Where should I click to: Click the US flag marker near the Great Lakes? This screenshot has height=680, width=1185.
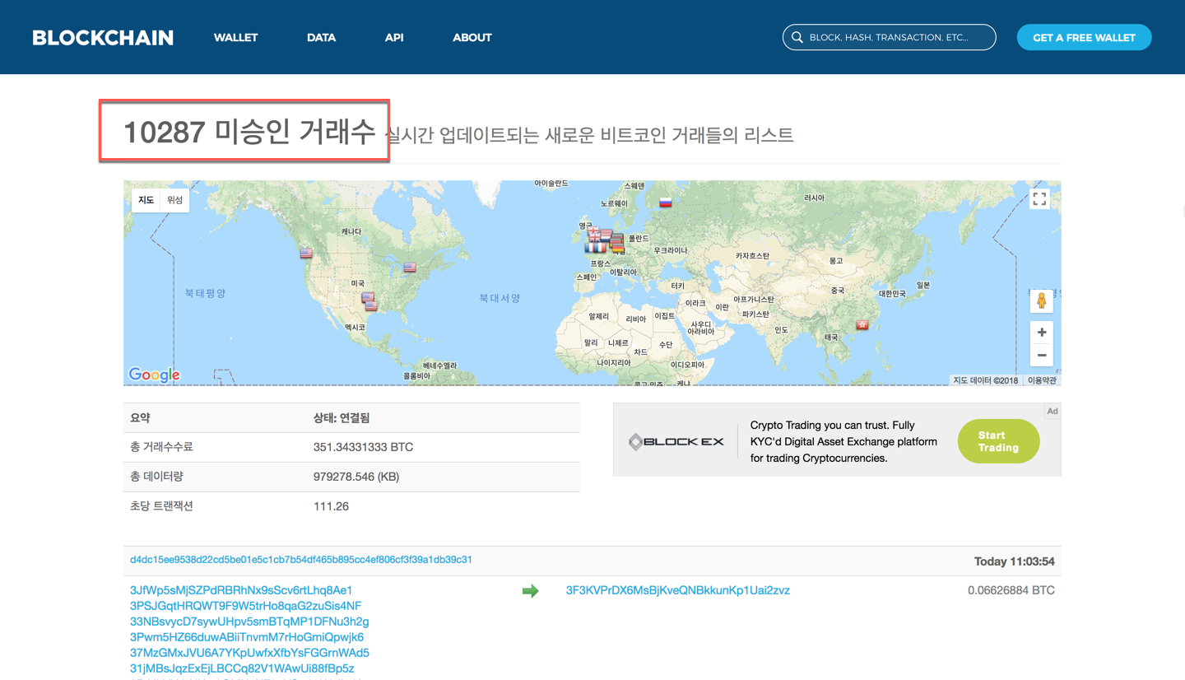(410, 268)
